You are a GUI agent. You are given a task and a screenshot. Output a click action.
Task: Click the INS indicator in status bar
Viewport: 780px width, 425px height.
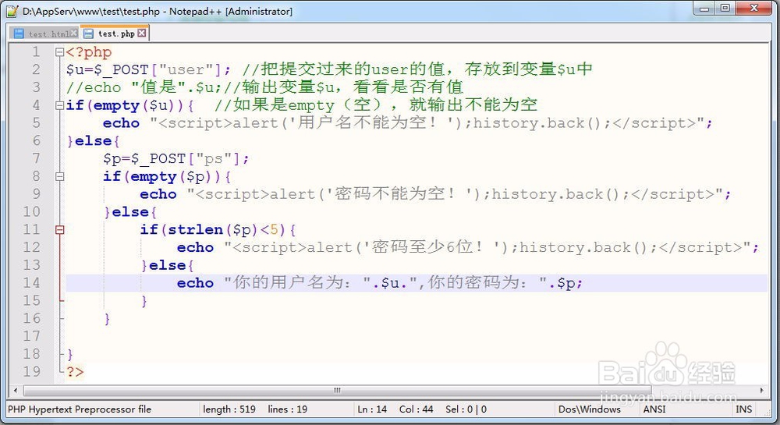[743, 409]
